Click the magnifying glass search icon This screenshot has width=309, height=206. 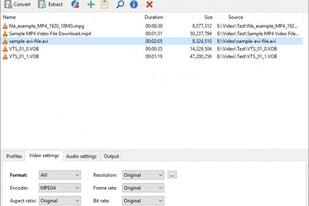pyautogui.click(x=120, y=4)
